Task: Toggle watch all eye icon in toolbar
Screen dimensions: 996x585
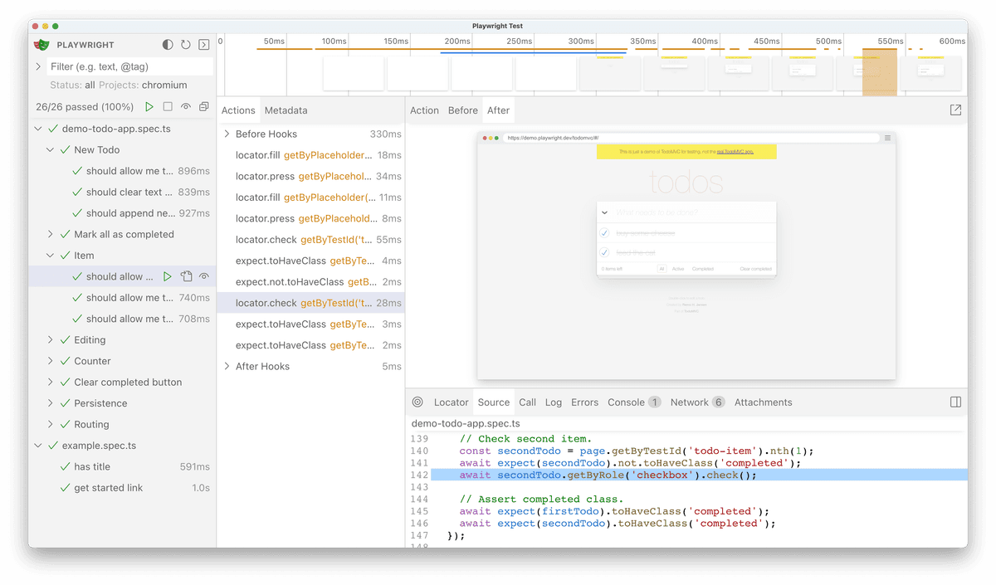Action: coord(186,107)
